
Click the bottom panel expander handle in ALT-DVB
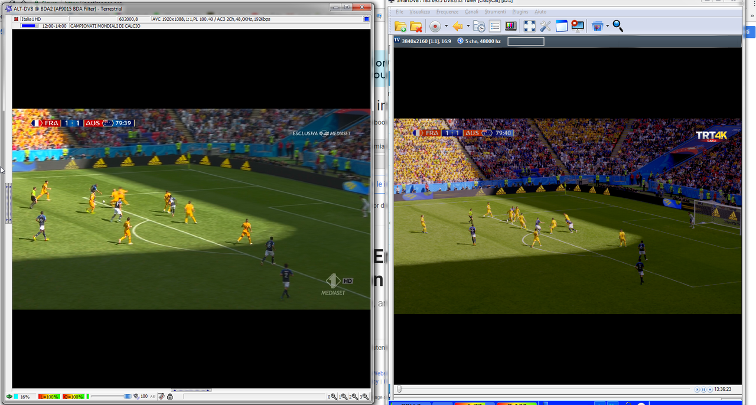pyautogui.click(x=191, y=390)
